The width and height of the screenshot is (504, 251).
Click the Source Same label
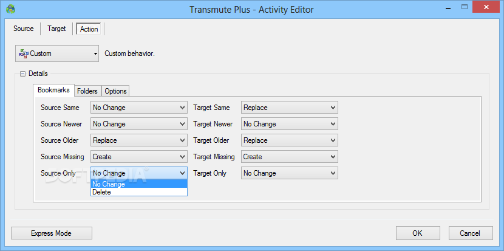coord(60,108)
